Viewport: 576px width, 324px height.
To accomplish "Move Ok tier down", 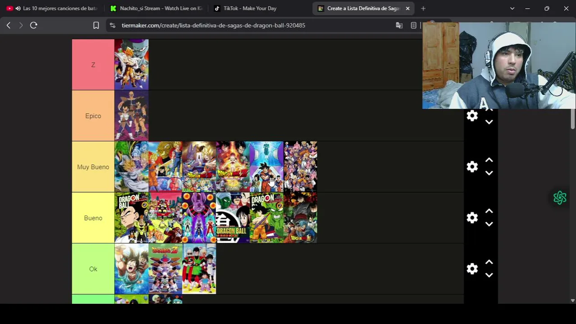I will [489, 275].
